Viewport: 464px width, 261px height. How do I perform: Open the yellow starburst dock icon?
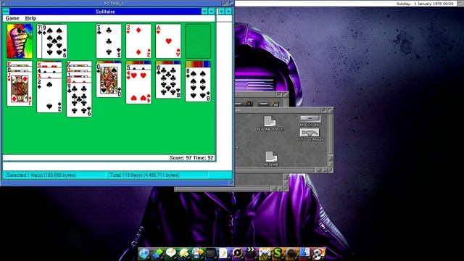coord(184,254)
